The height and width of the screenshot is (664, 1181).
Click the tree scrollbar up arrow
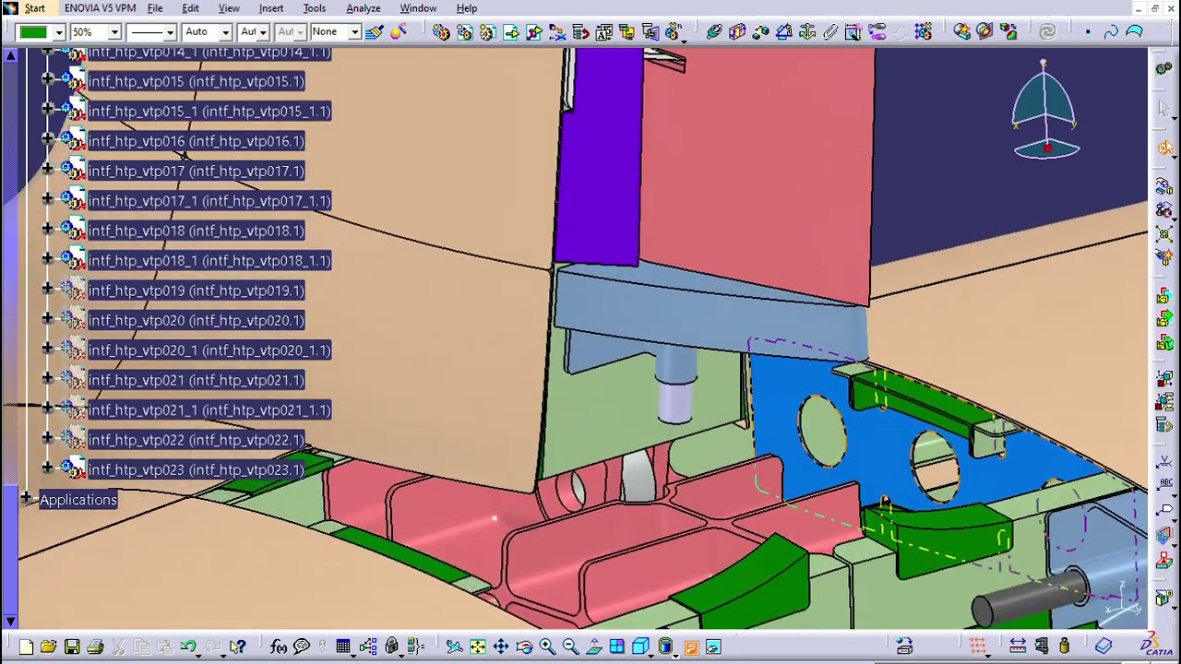click(x=10, y=57)
